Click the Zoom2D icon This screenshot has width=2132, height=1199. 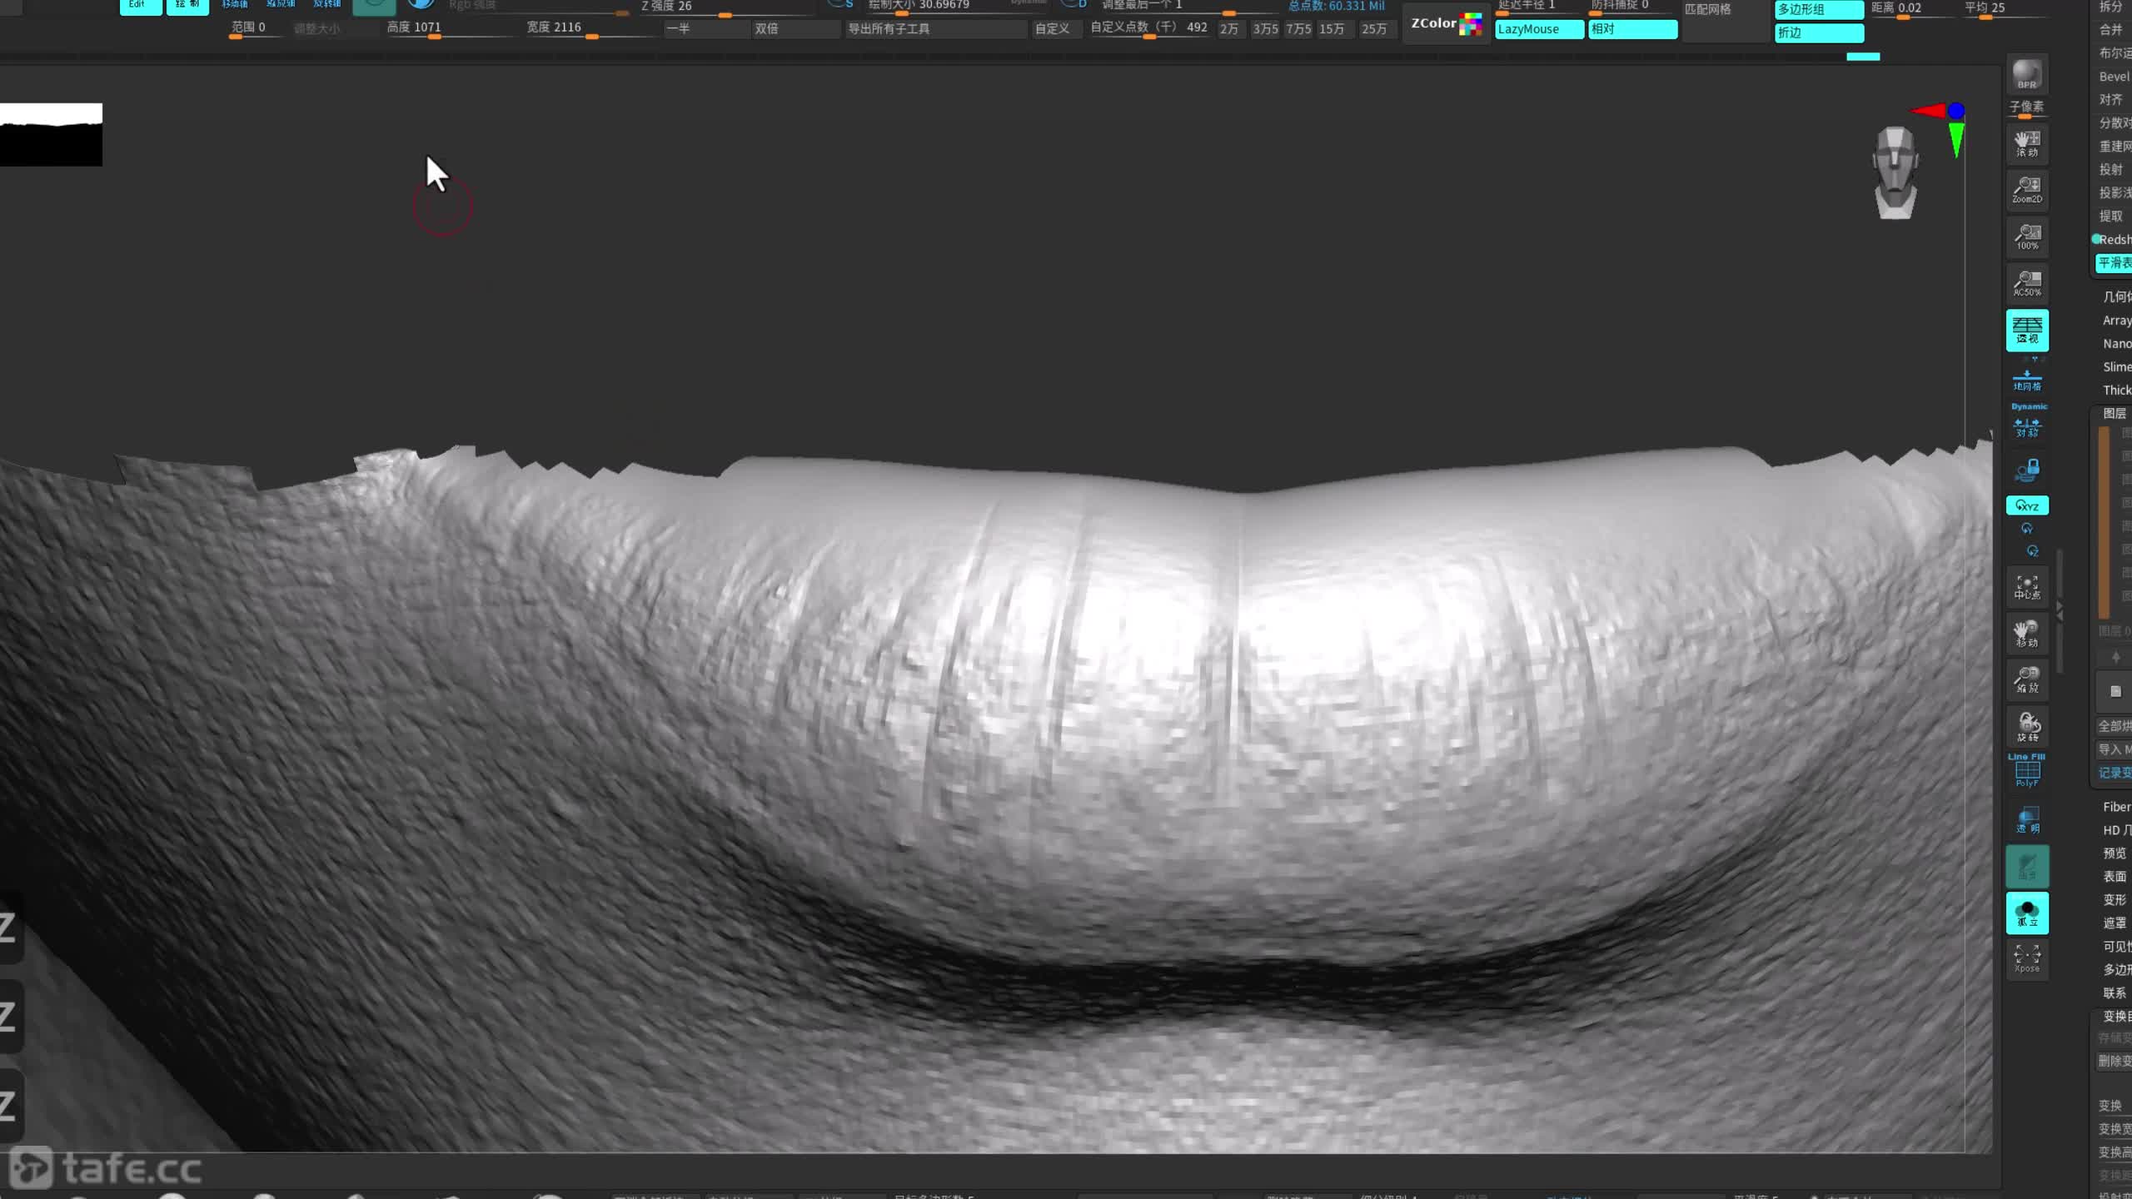[2026, 190]
